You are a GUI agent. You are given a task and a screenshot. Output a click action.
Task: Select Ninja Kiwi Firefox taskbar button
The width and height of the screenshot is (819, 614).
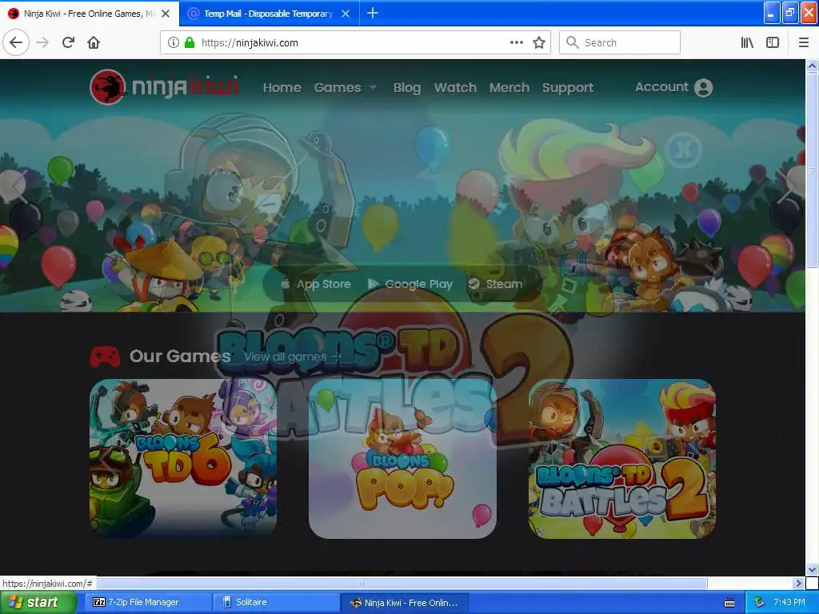(404, 603)
